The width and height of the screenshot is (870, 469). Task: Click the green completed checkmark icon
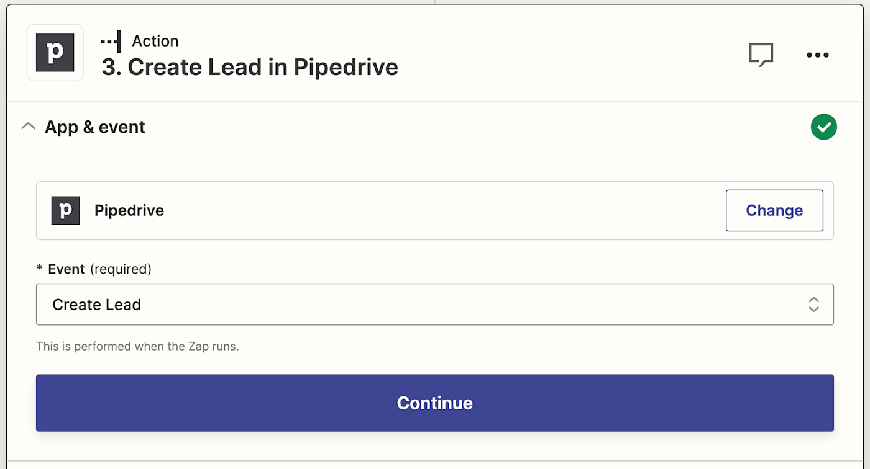[x=823, y=127]
